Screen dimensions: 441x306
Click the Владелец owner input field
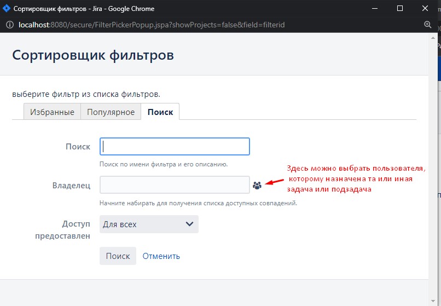(175, 184)
